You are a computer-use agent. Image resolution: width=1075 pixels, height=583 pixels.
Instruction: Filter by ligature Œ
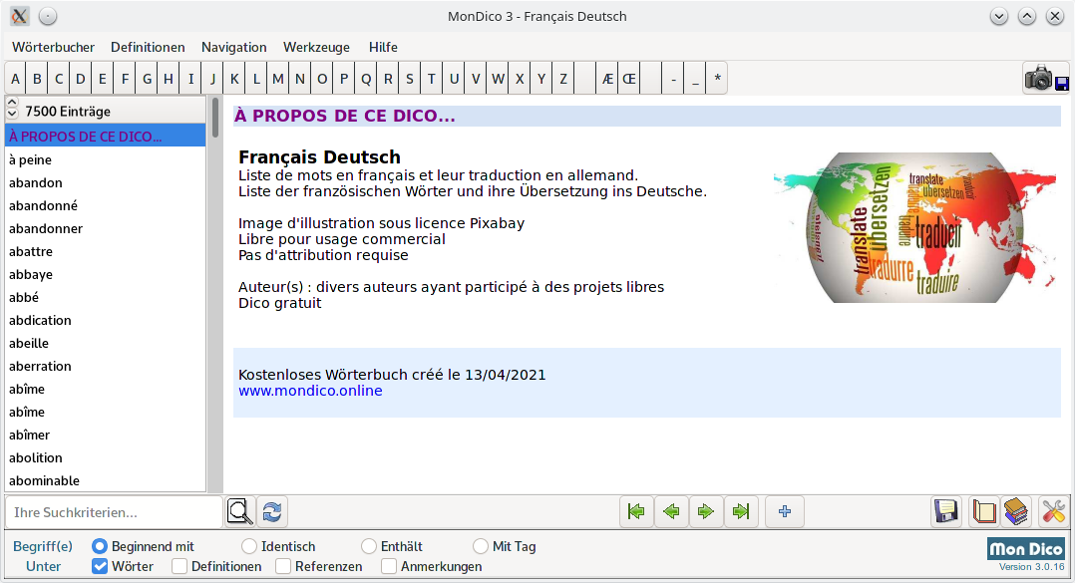click(629, 79)
